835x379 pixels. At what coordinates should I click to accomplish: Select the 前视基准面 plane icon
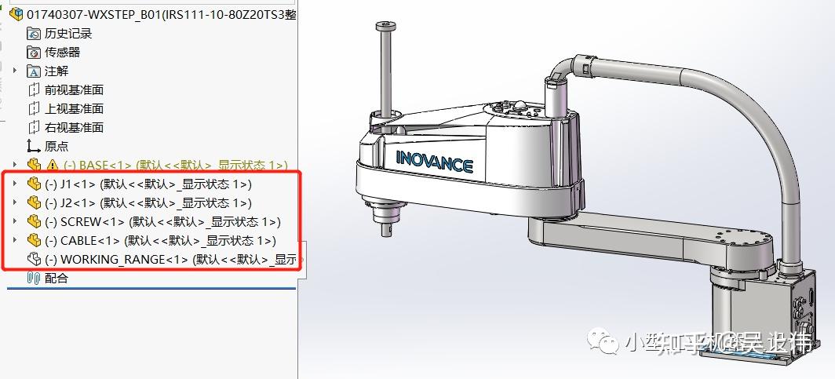[34, 90]
